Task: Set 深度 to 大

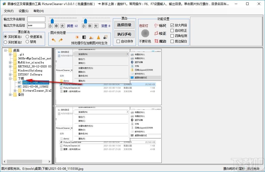Action: click(x=96, y=26)
